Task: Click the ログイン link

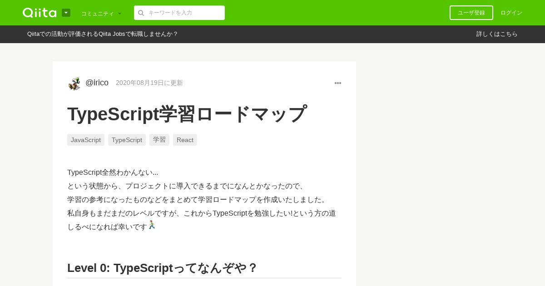Action: click(x=511, y=13)
